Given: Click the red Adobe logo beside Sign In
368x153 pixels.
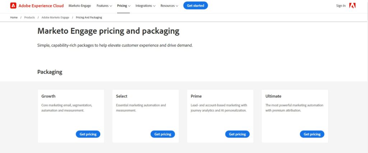Looking at the screenshot, I should pyautogui.click(x=352, y=6).
